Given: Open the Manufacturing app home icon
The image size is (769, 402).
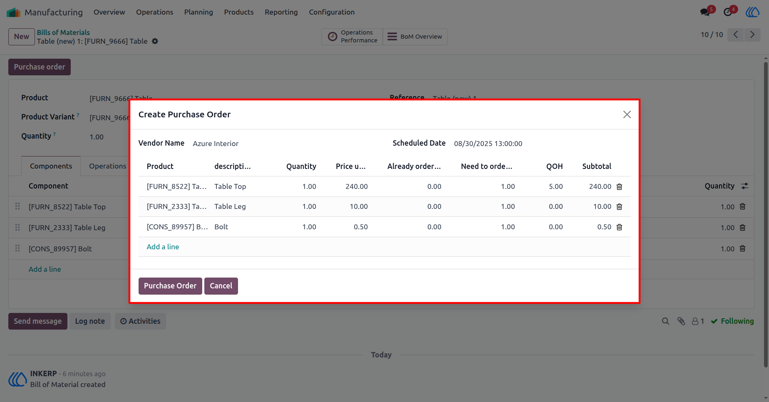Looking at the screenshot, I should point(14,12).
